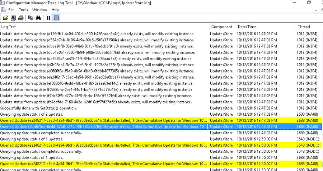Viewport: 323px width, 171px height.
Task: Click the Print toolbar icon
Action: click(21, 18)
